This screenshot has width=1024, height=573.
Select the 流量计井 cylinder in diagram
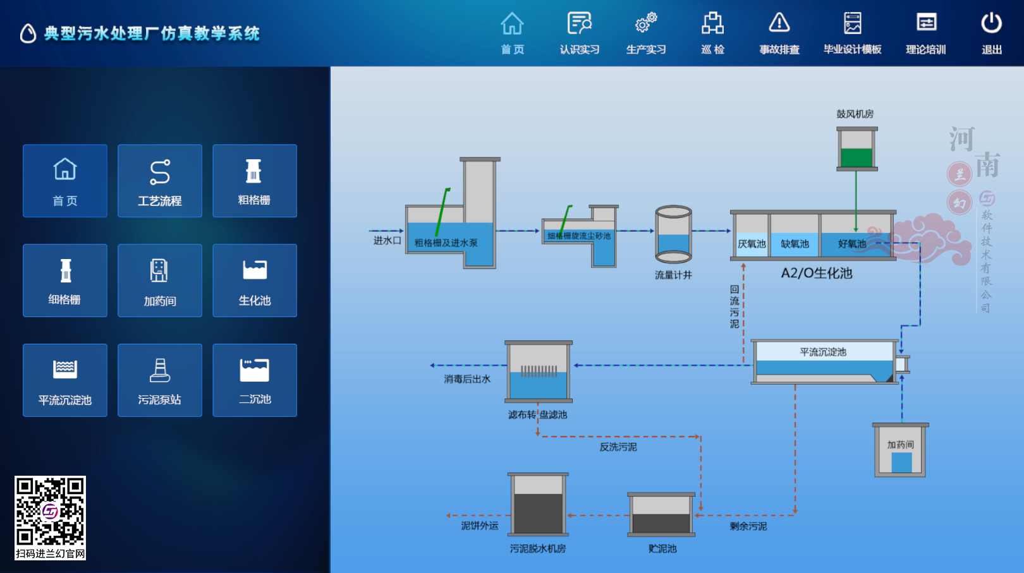click(673, 234)
